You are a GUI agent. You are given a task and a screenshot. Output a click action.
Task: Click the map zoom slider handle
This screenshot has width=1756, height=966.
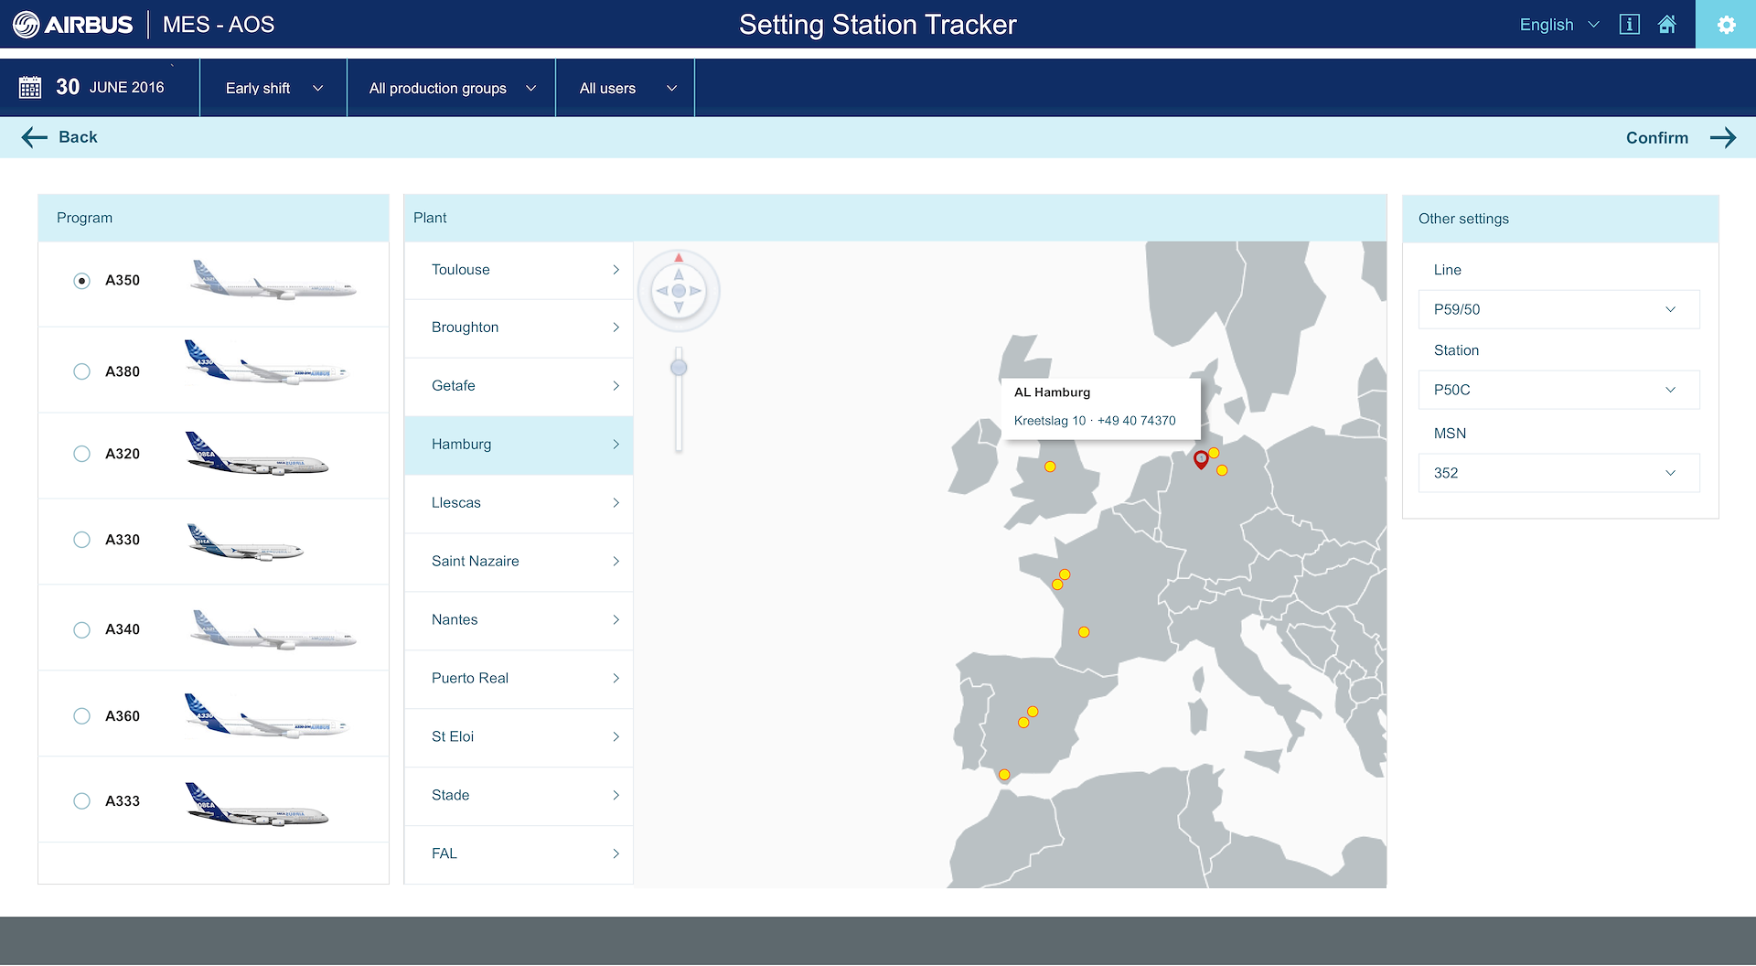pos(679,368)
